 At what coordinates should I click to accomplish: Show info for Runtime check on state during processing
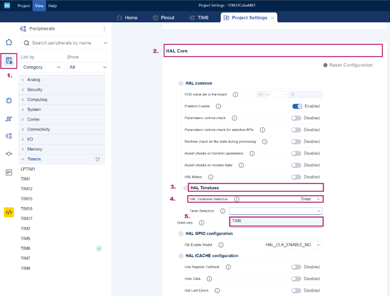tap(265, 142)
